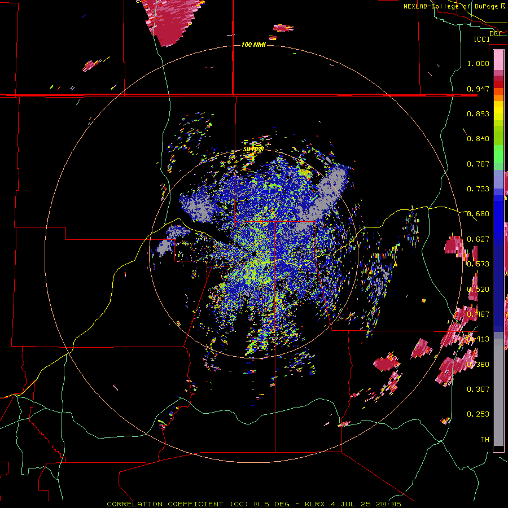Image resolution: width=508 pixels, height=508 pixels.
Task: Click the 0.520 color scale value
Action: click(x=478, y=290)
